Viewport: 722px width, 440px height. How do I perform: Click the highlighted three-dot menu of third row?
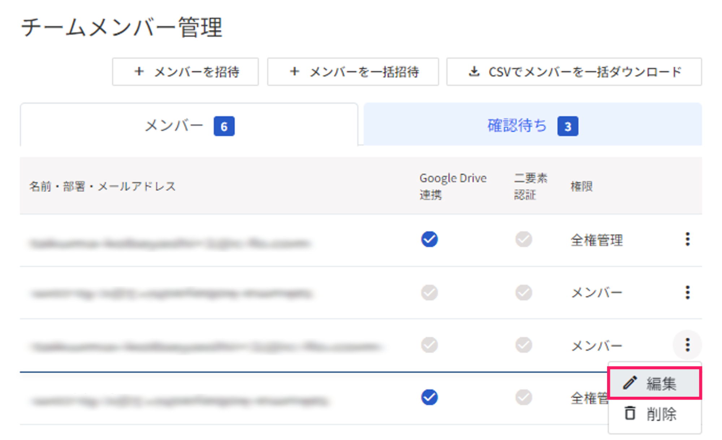[687, 345]
